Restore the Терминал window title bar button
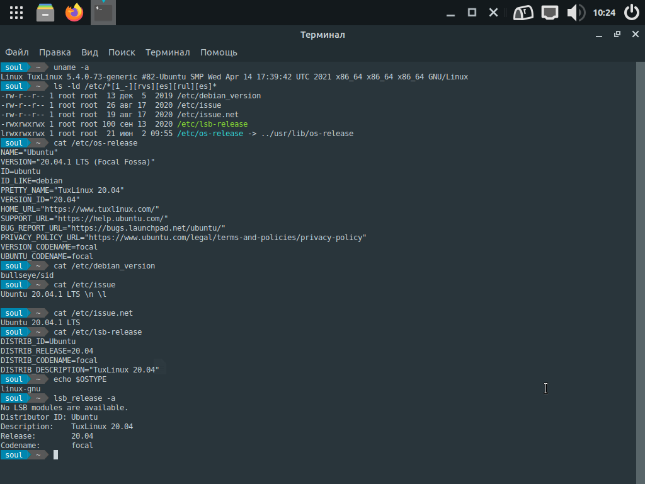Screen dimensions: 645x484 (617, 34)
